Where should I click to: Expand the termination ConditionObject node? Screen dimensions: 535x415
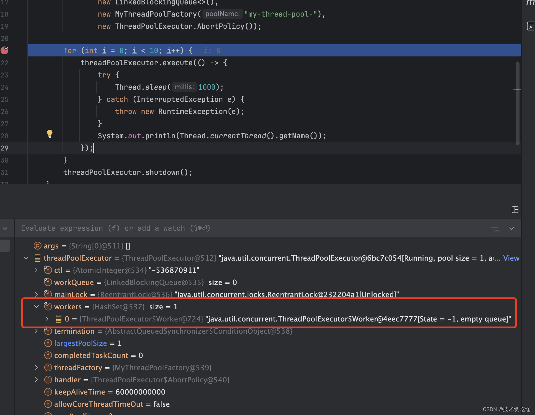tap(36, 331)
